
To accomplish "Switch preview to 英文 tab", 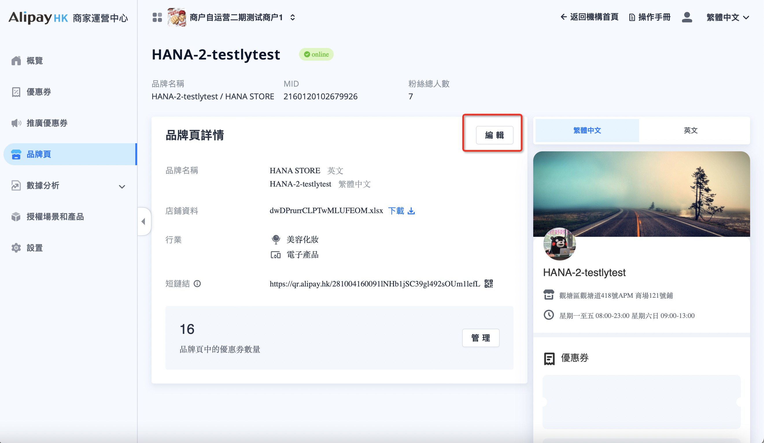I will tap(690, 130).
